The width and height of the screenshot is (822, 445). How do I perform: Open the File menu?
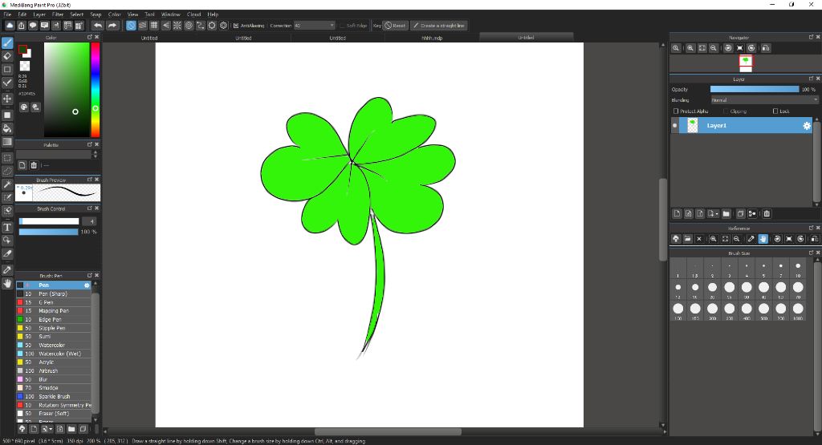(x=7, y=14)
